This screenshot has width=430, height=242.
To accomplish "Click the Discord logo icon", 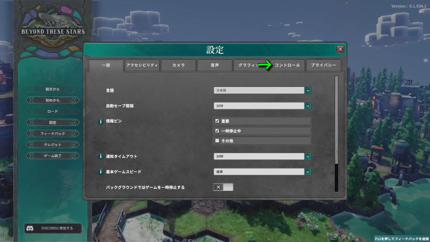I will (30, 228).
